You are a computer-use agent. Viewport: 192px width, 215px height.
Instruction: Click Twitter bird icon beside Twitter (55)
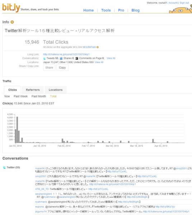(4, 167)
